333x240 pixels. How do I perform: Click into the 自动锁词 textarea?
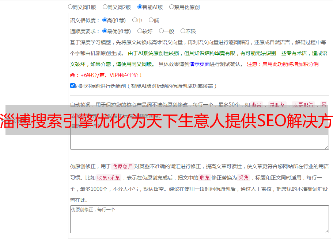200,136
